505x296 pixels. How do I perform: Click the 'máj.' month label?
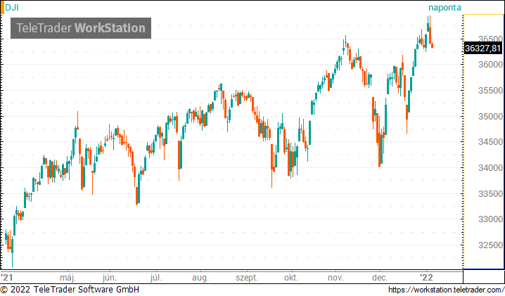[x=68, y=278]
